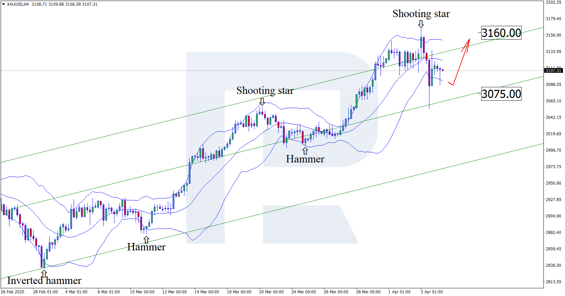Viewport: 565px width, 296px height.
Task: Click the 3088.05 price axis label
Action: pos(554,85)
